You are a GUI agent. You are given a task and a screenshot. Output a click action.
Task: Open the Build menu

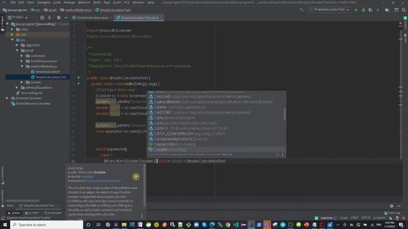[97, 3]
